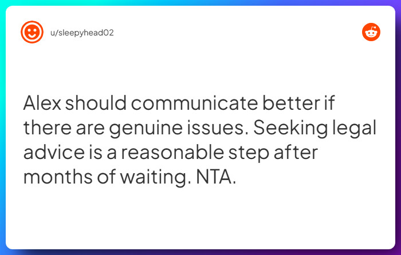Click the cyan gradient border in the top-left
This screenshot has height=255, width=401.
pyautogui.click(x=3, y=3)
